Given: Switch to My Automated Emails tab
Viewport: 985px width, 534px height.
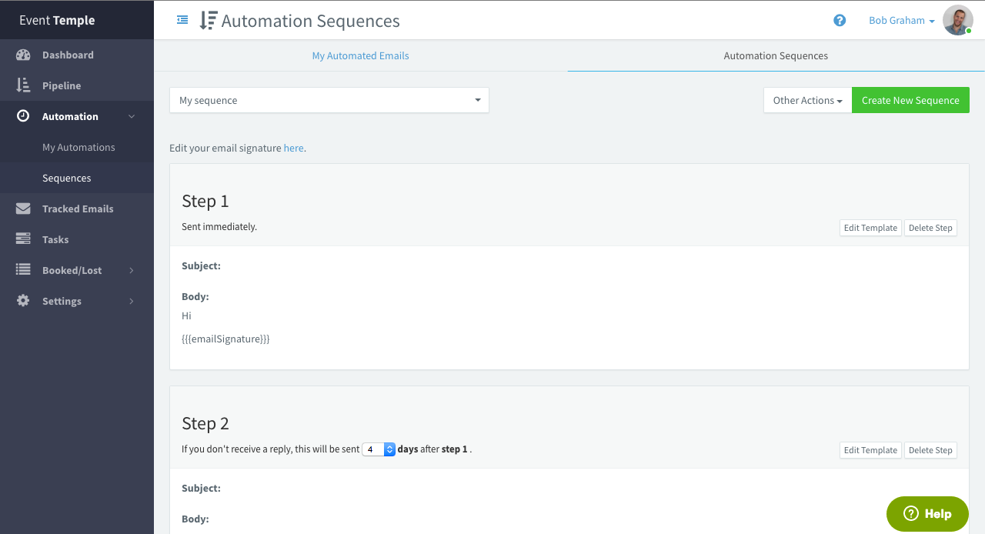Looking at the screenshot, I should point(360,55).
